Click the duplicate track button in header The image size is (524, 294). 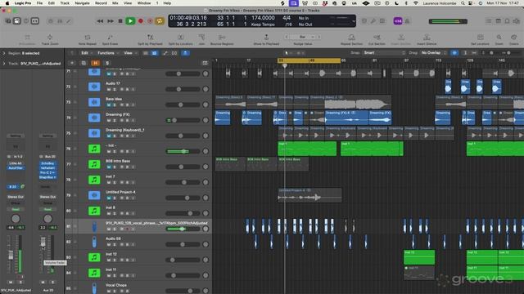(x=84, y=63)
